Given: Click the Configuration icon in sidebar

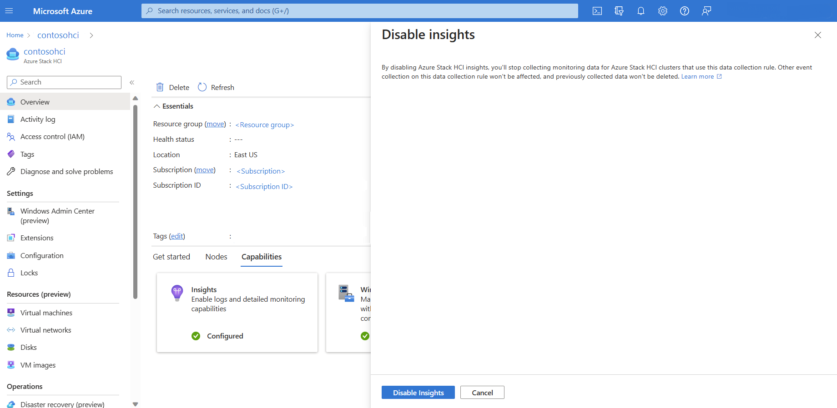Looking at the screenshot, I should pyautogui.click(x=11, y=255).
